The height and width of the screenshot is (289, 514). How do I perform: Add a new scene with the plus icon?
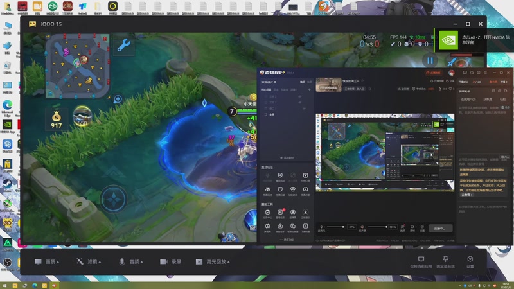(x=309, y=89)
